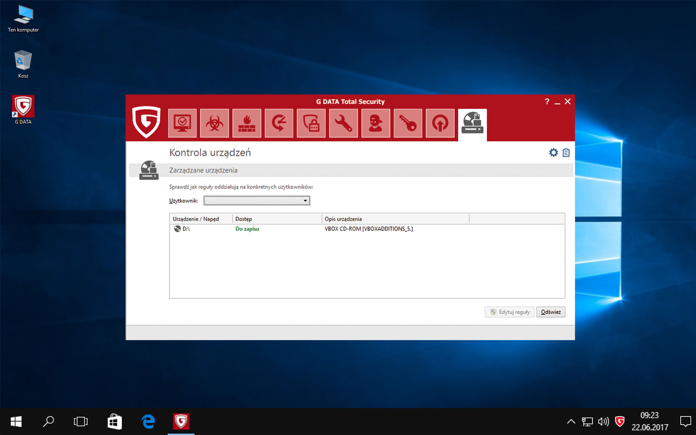
Task: Click the Odśwież button
Action: [x=551, y=312]
